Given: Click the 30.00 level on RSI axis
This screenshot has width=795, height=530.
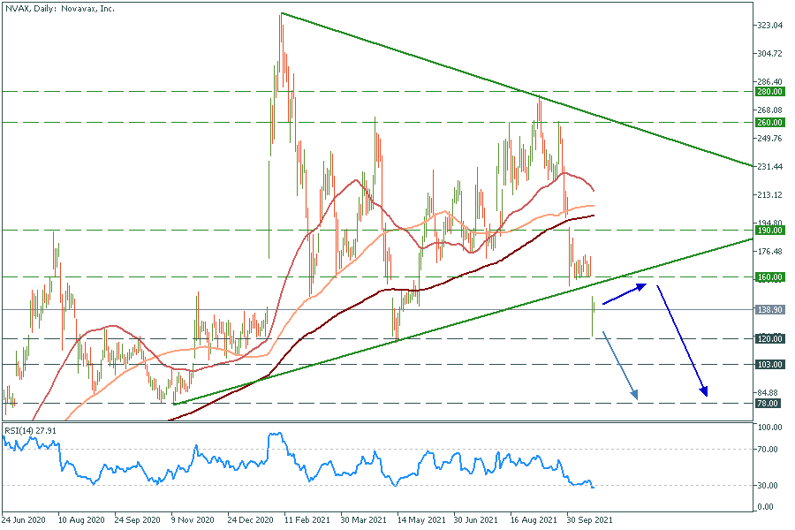Looking at the screenshot, I should coord(768,485).
